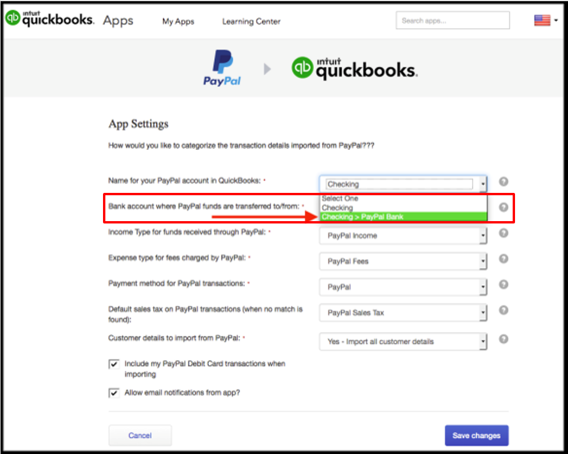Focus the Search apps field
Image resolution: width=568 pixels, height=454 pixels.
point(453,20)
